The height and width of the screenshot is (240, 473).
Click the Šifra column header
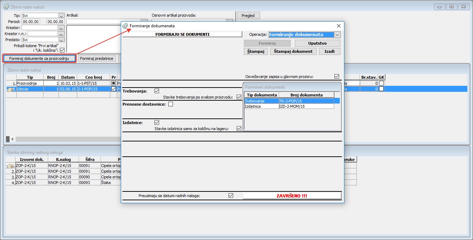[89, 160]
